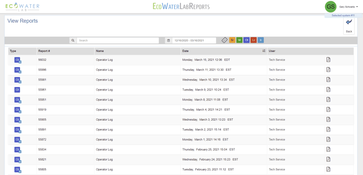Screen dimensions: 363x175
Task: Click into the Search input field
Action: point(118,40)
